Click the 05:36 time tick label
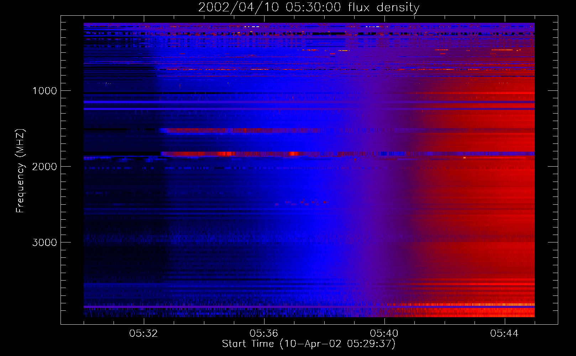This screenshot has width=576, height=356. tap(264, 334)
